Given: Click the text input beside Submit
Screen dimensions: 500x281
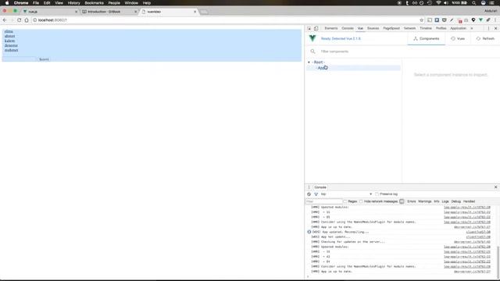Looking at the screenshot, I should tap(20, 59).
